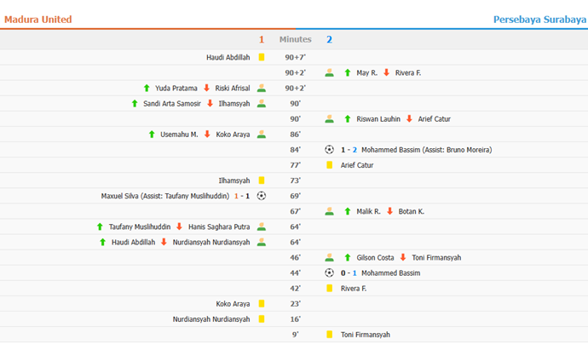The width and height of the screenshot is (588, 344).
Task: Click the substitution icon in Haudi Abdillah's 64' row
Action: coord(262,242)
